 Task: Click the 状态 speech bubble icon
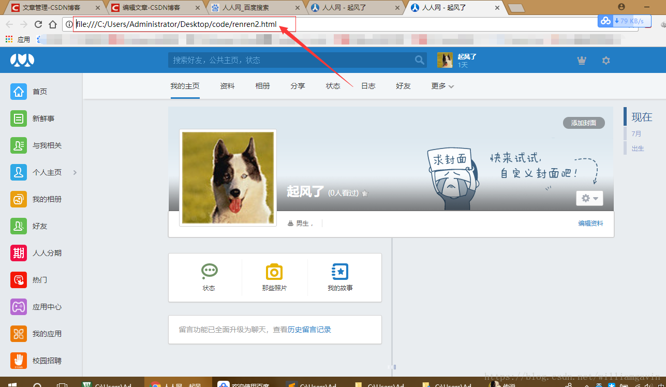click(x=209, y=271)
